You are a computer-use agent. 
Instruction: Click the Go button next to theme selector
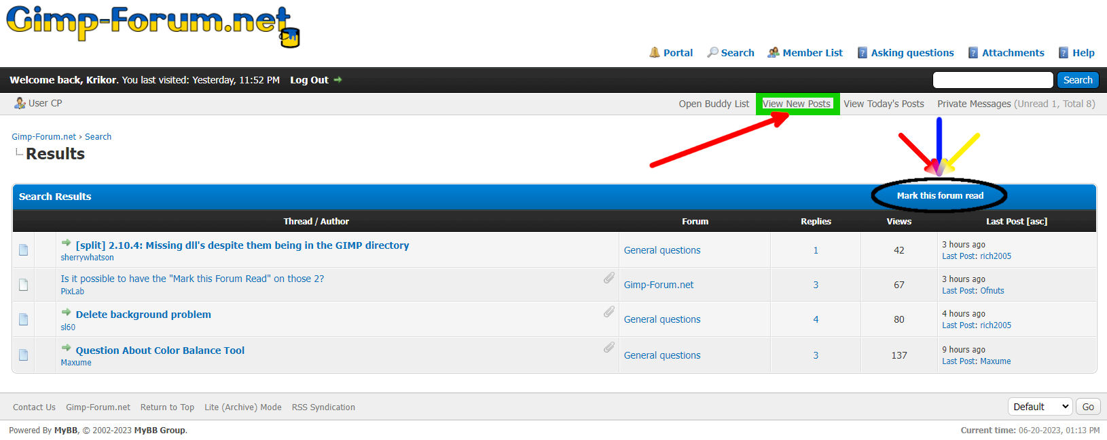pos(1088,407)
